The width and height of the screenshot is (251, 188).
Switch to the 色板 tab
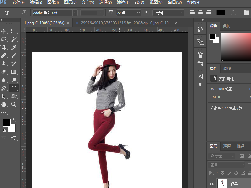227,26
